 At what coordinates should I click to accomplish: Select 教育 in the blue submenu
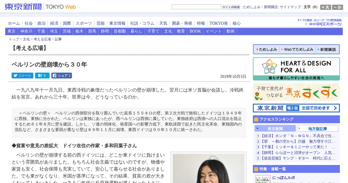pos(181,31)
